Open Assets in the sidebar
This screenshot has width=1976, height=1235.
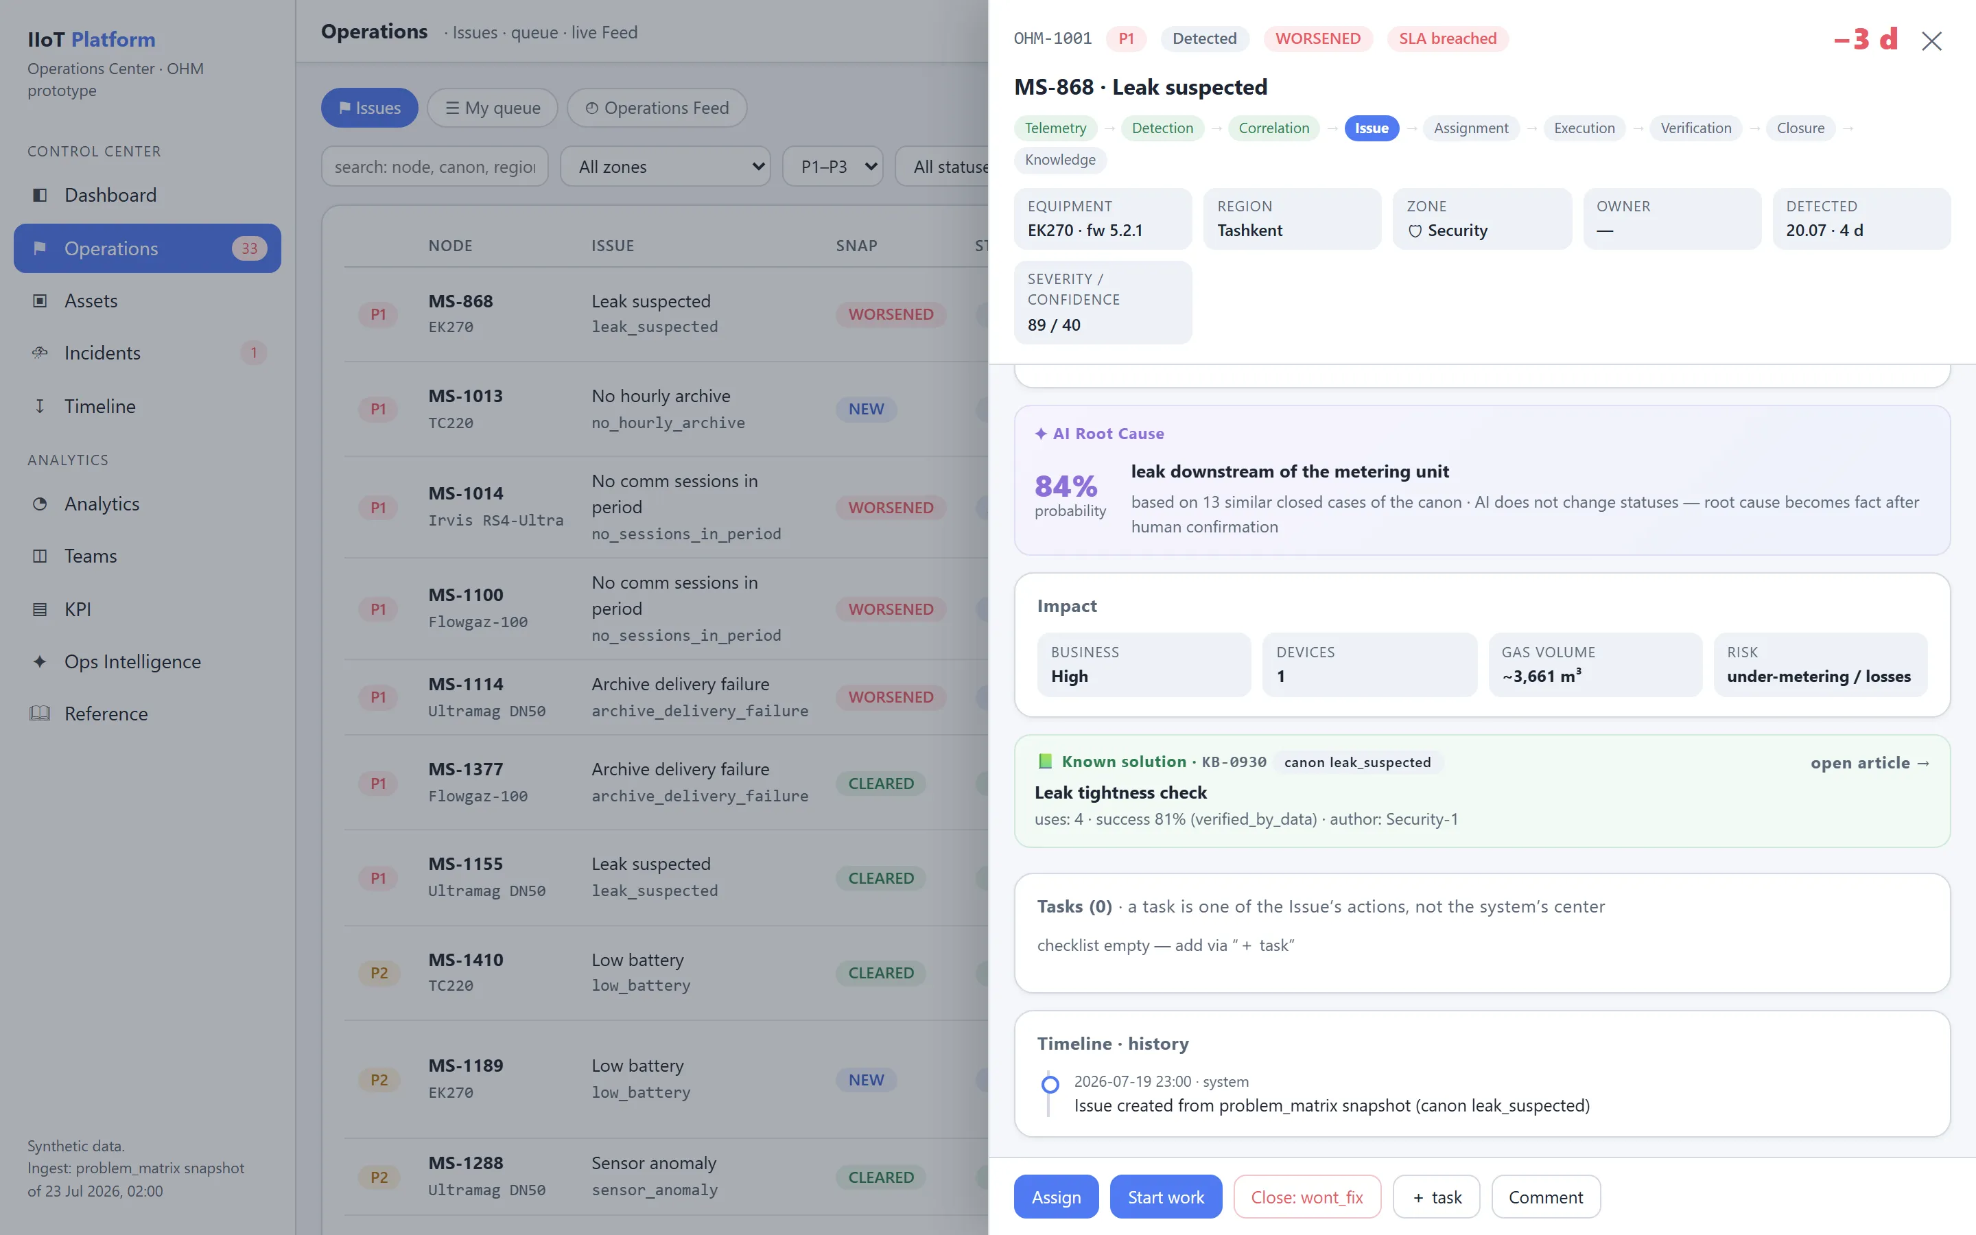[147, 301]
